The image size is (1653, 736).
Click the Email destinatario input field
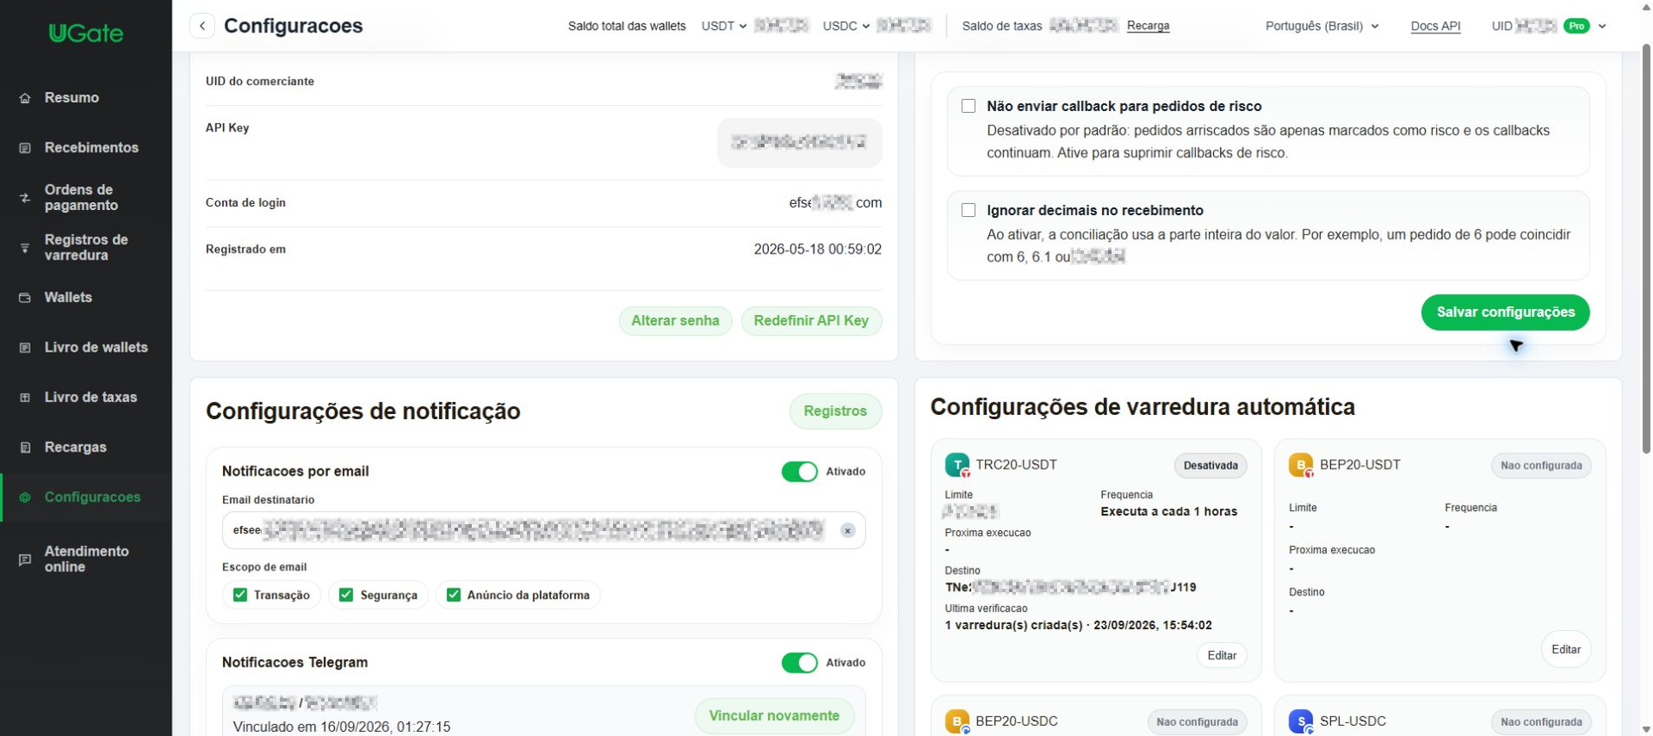(x=543, y=531)
